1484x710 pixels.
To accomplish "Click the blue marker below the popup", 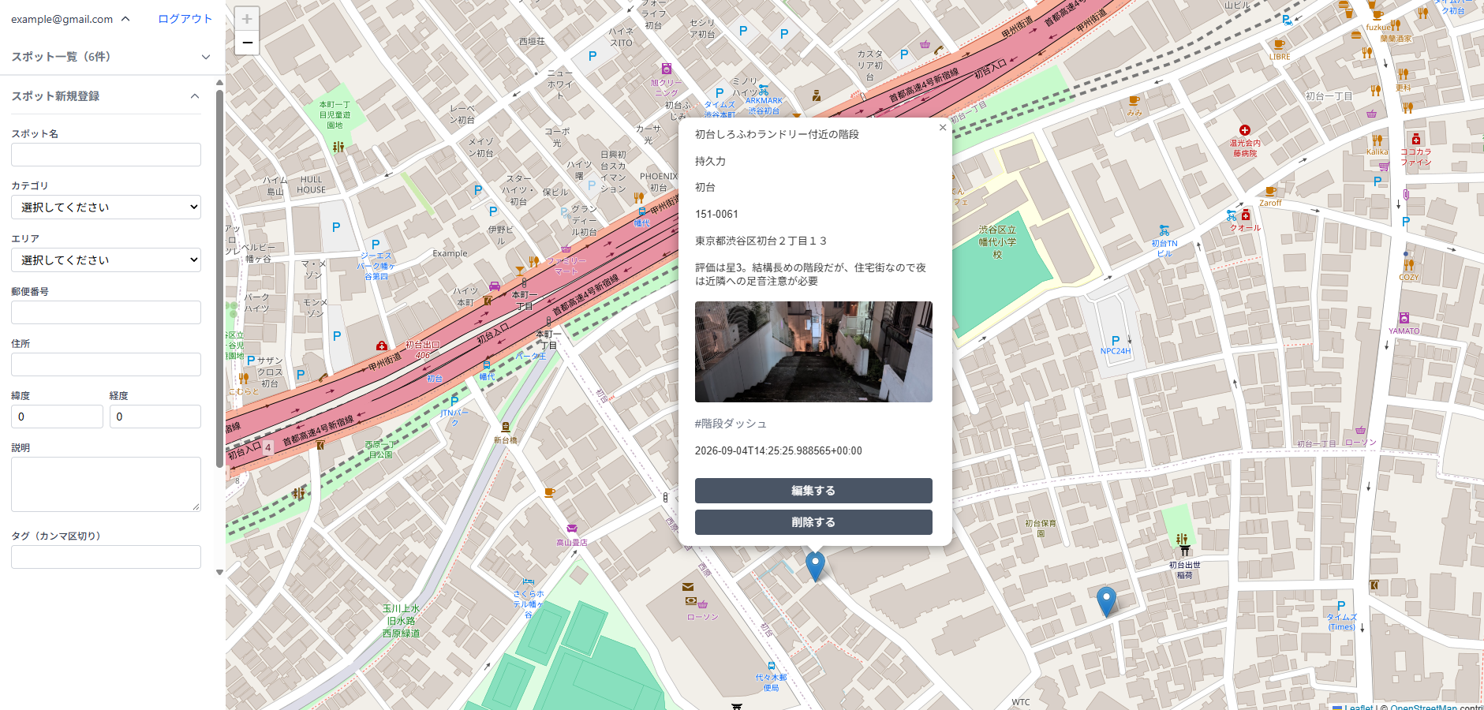I will coord(815,566).
